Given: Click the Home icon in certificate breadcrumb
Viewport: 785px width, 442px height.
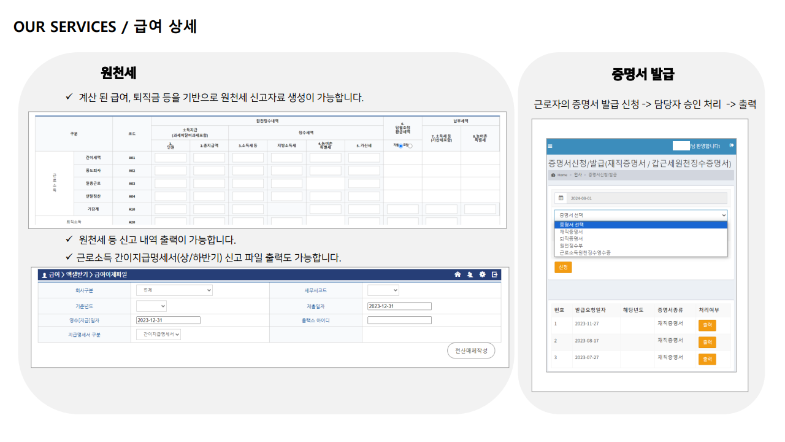Looking at the screenshot, I should (554, 175).
